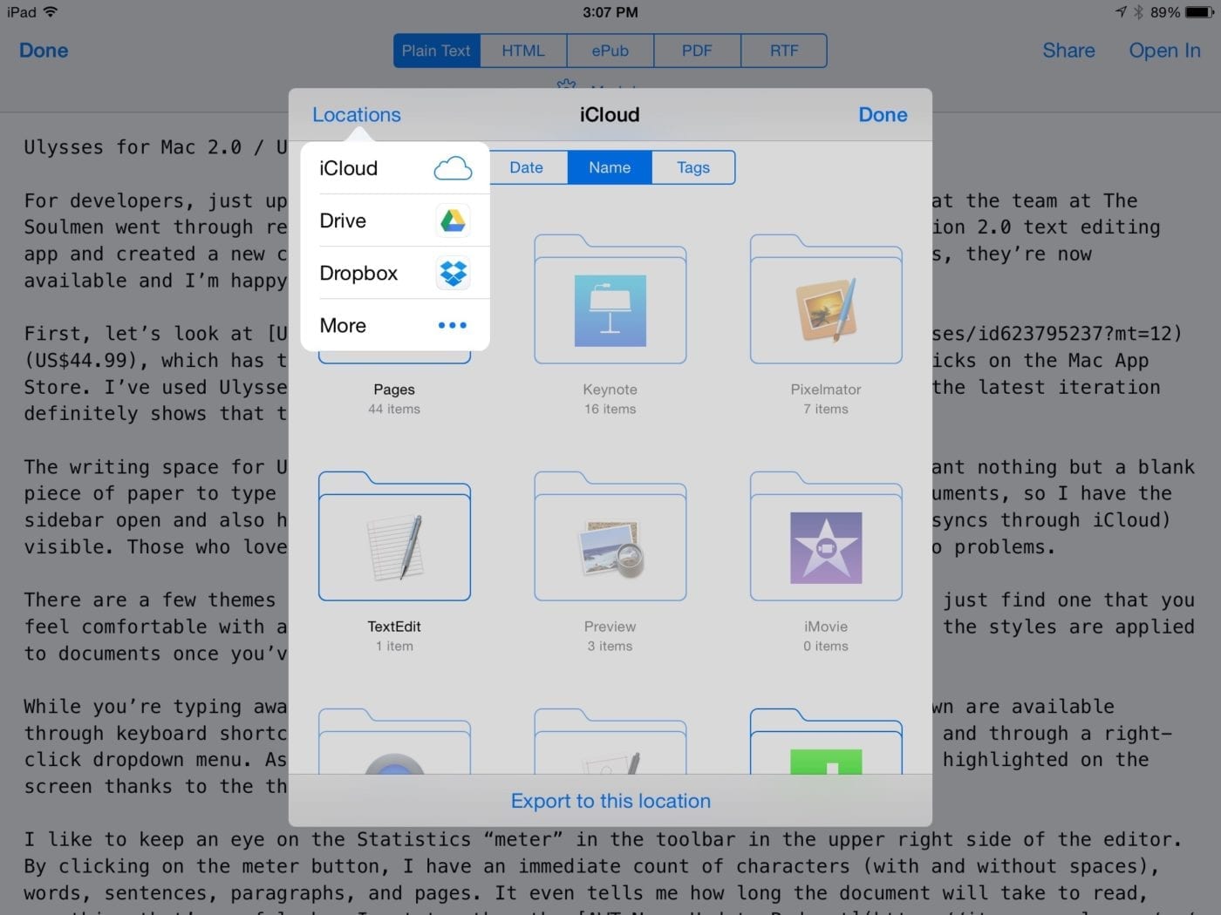Switch export format to ePub

pyautogui.click(x=610, y=51)
